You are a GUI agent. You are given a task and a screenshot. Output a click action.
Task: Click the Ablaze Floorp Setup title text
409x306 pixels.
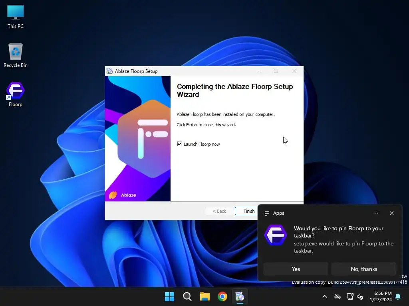tap(136, 71)
